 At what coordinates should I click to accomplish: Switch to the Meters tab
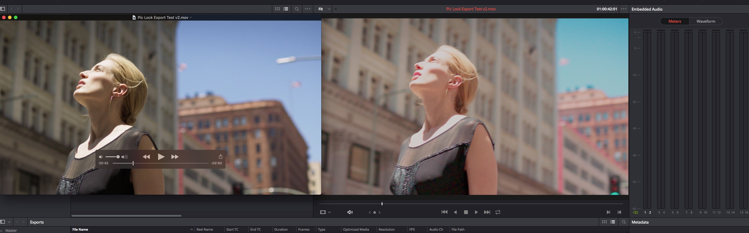tap(675, 21)
